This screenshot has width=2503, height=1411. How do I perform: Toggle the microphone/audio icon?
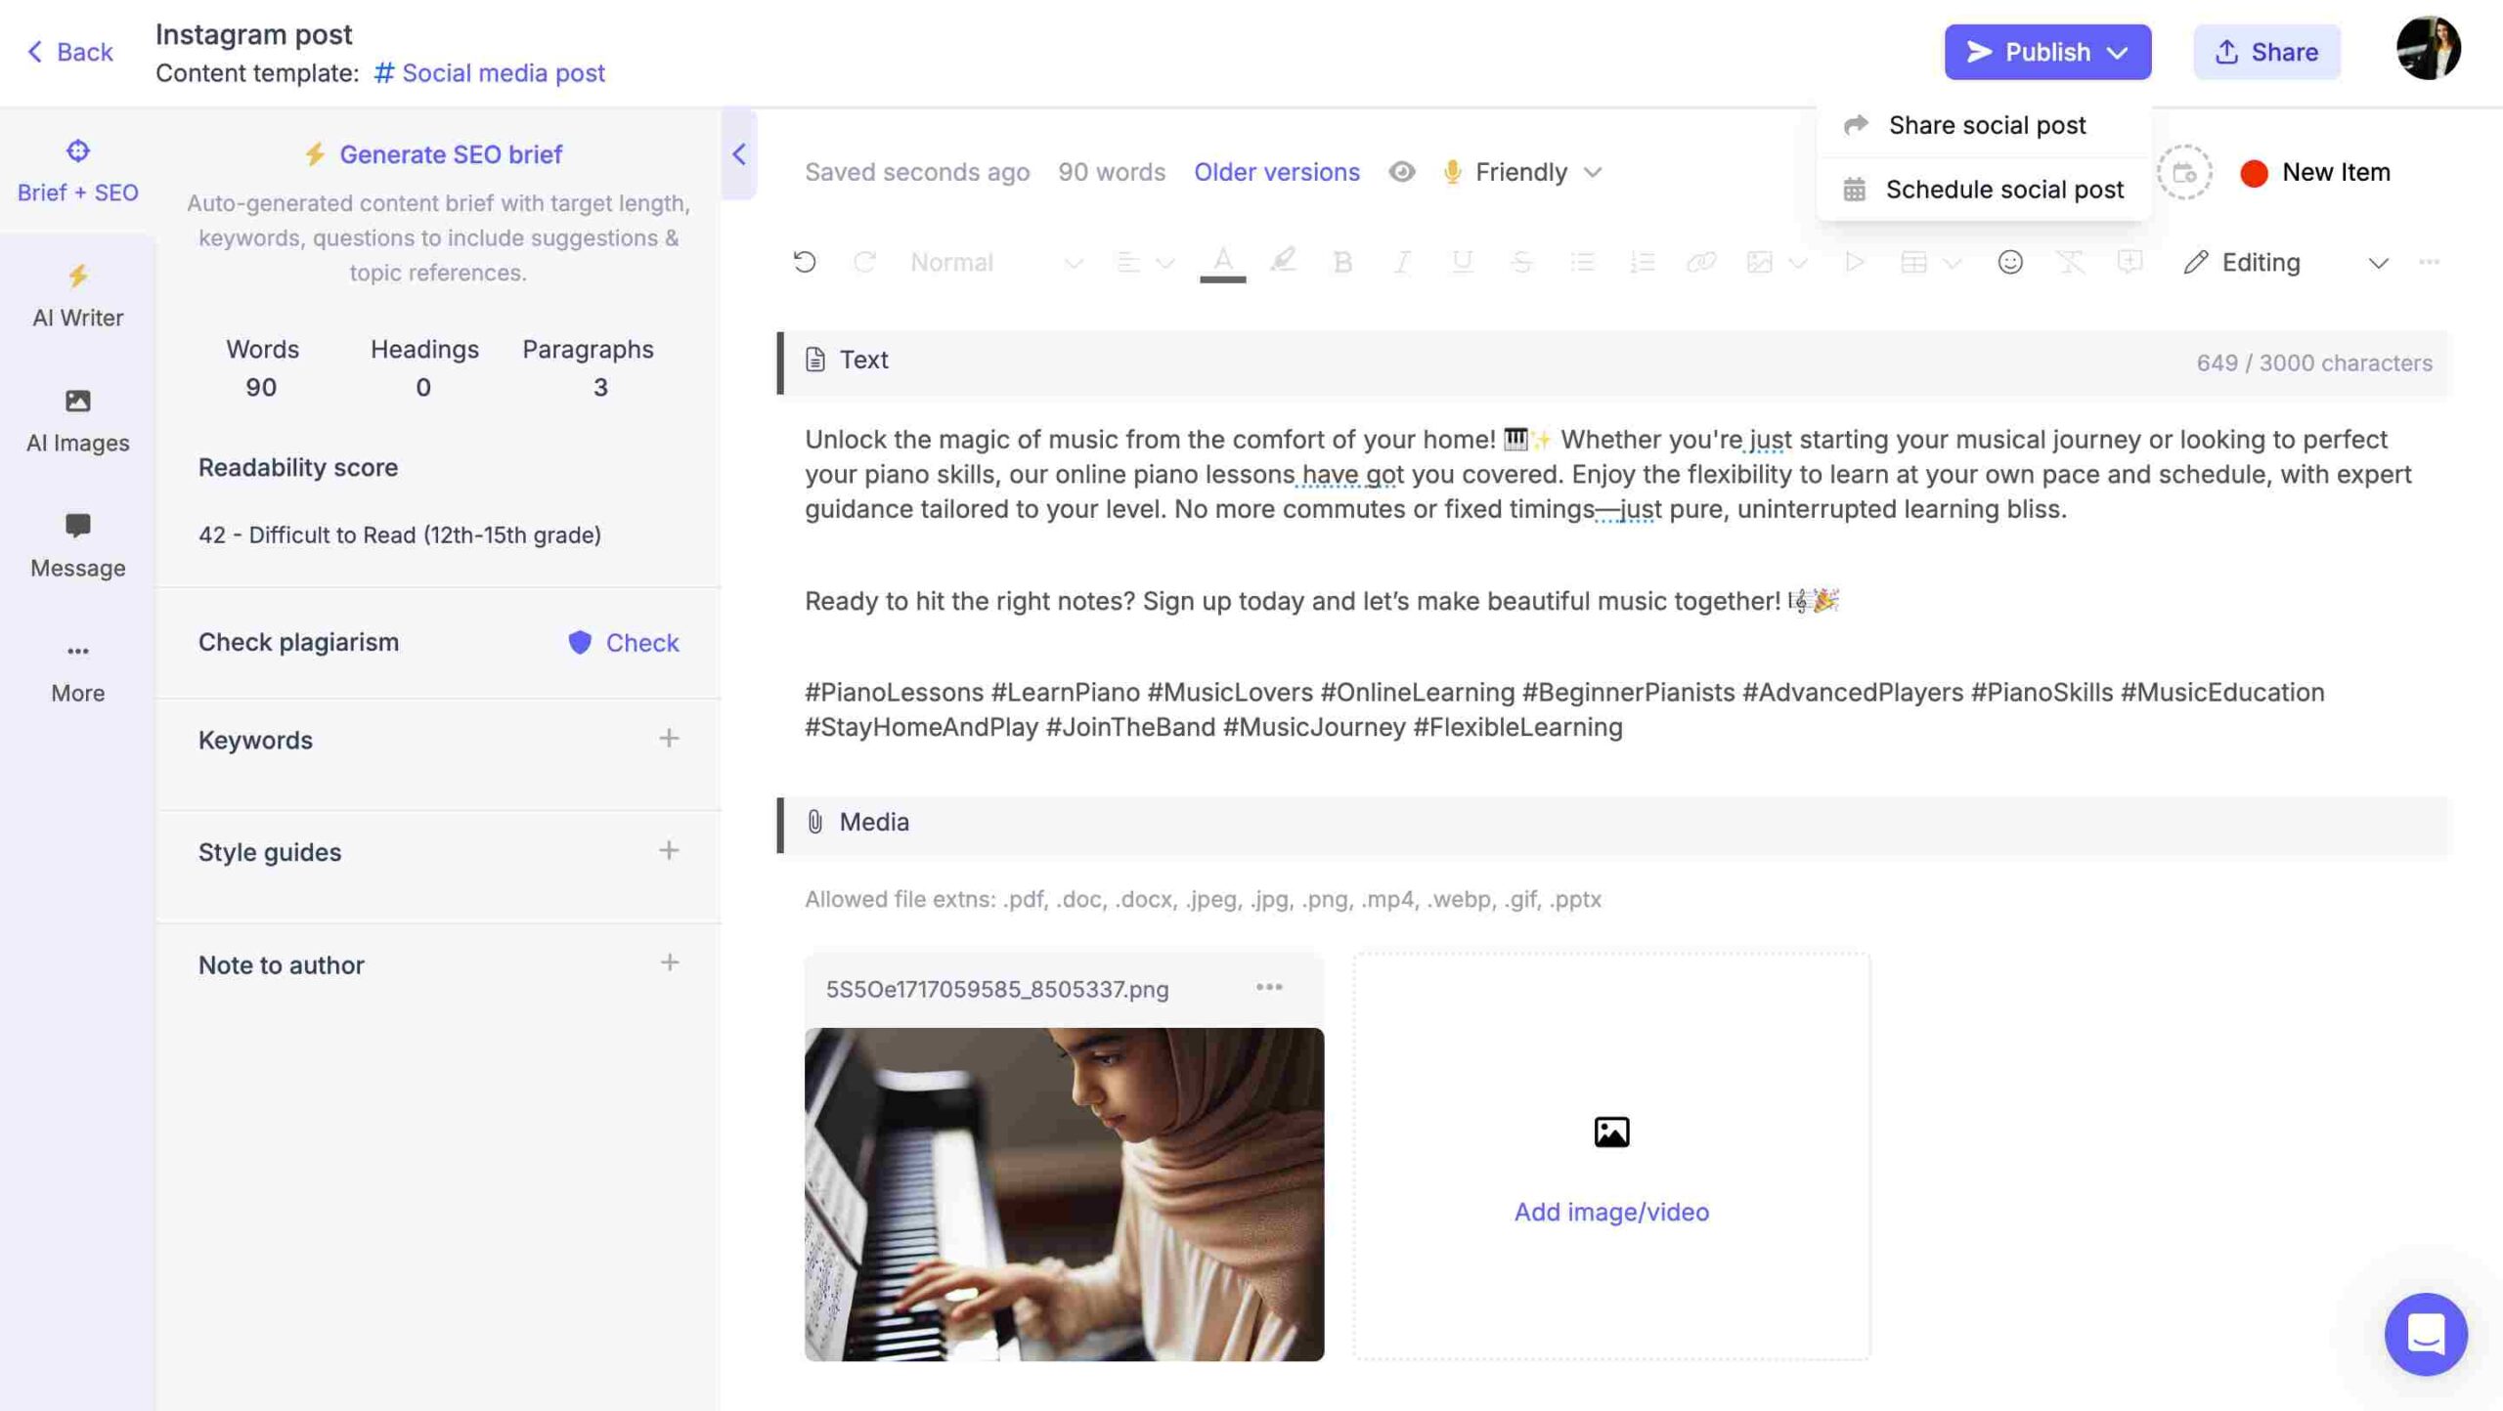click(1451, 170)
